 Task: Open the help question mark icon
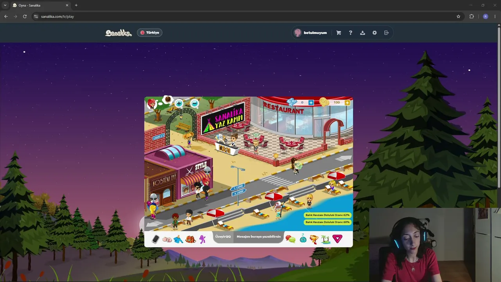point(350,33)
